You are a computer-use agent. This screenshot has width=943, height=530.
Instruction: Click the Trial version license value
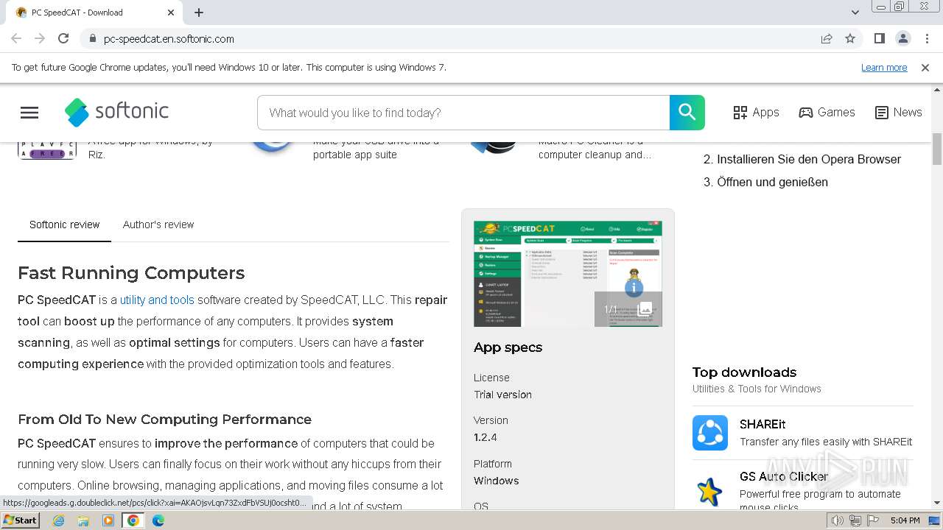click(502, 395)
